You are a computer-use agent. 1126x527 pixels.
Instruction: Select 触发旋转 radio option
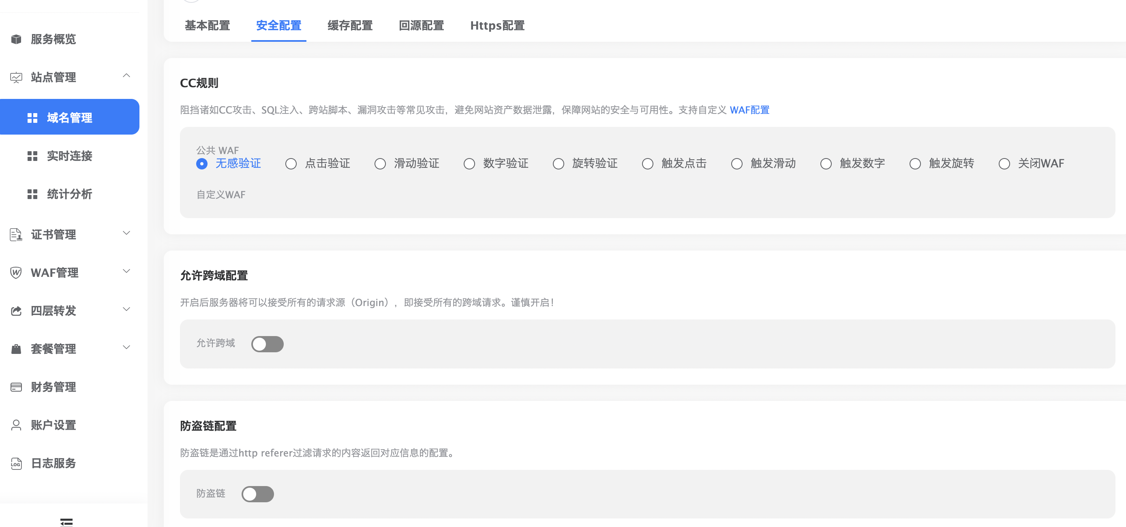[915, 163]
